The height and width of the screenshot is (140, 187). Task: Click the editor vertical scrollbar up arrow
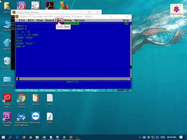coord(131,26)
